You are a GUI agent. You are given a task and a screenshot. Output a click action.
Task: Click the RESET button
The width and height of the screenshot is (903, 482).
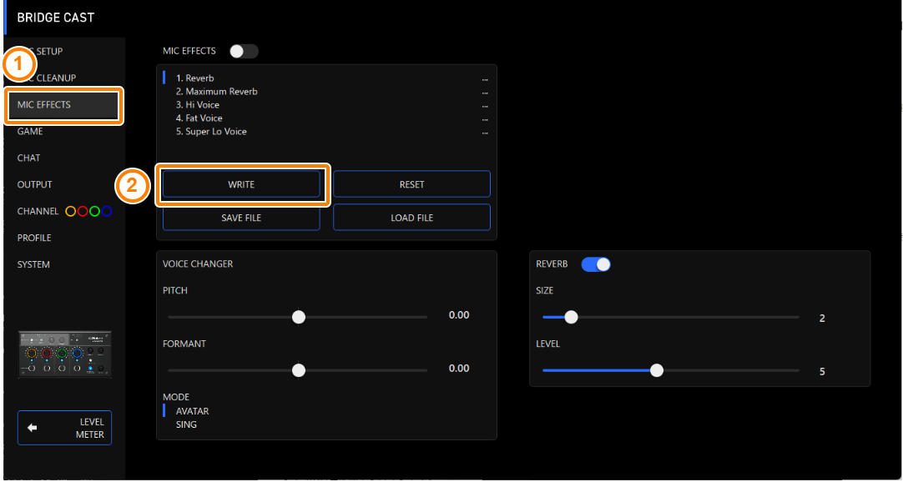[x=411, y=184]
